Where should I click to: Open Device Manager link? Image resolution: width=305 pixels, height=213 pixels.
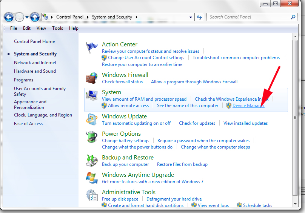tap(248, 106)
